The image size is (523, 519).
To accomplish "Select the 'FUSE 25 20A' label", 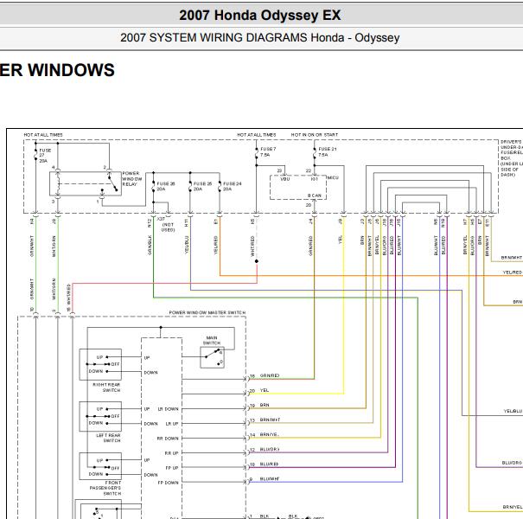I will pos(203,186).
